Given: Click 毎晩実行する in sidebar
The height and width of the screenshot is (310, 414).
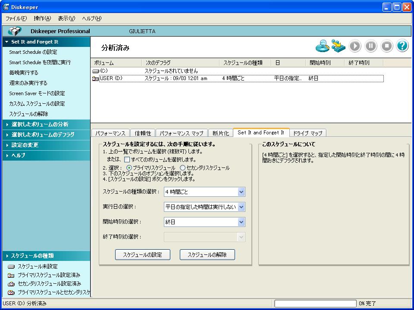Looking at the screenshot, I should coord(23,73).
